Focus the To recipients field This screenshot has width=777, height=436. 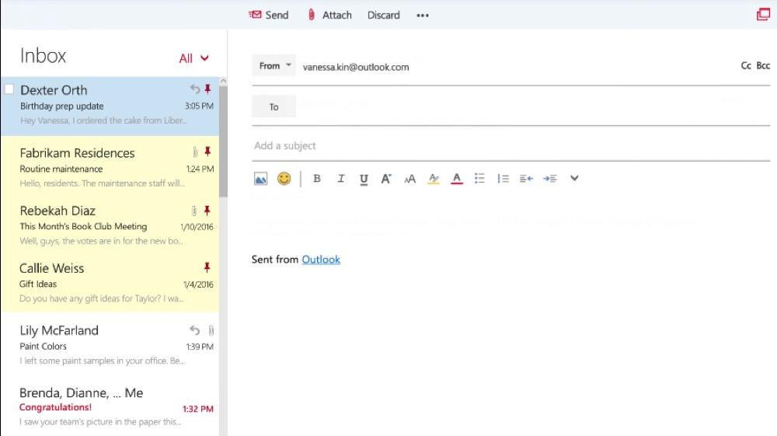coord(533,106)
